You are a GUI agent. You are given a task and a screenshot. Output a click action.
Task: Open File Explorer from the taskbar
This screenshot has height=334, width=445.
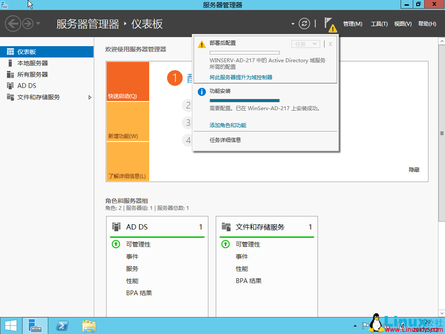(x=89, y=325)
